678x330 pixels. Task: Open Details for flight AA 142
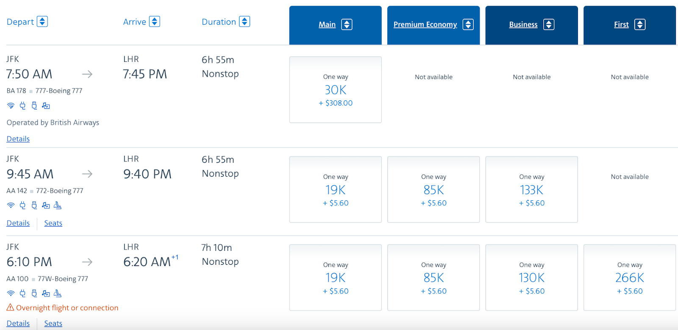click(18, 223)
